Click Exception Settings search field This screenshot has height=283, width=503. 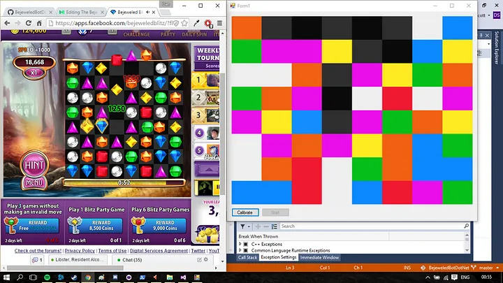click(x=372, y=226)
